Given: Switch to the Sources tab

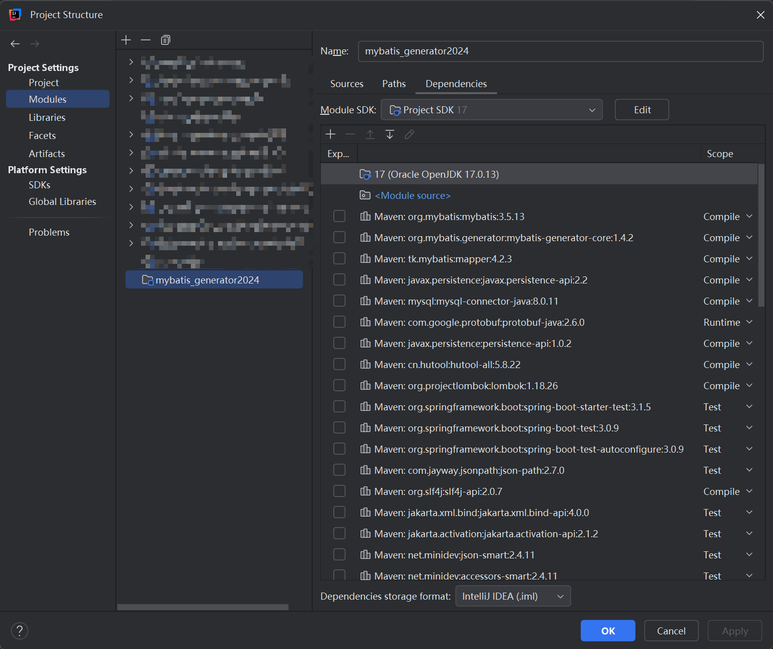Looking at the screenshot, I should click(346, 84).
